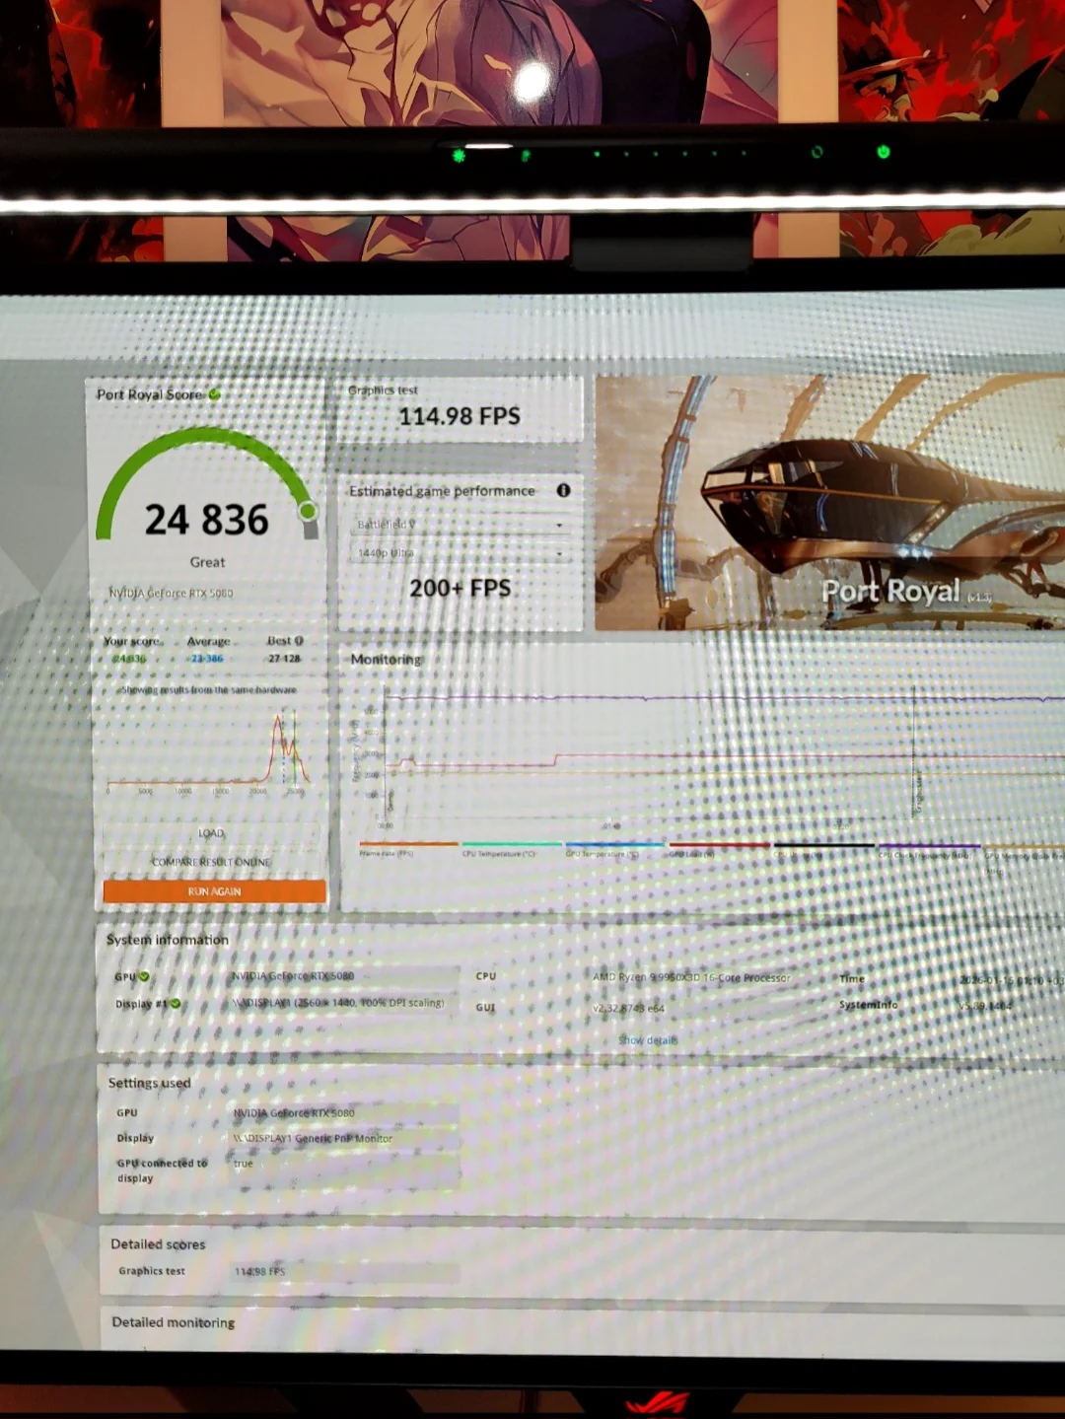Open the Show details link
Screen dimensions: 1065x1419
(648, 1040)
